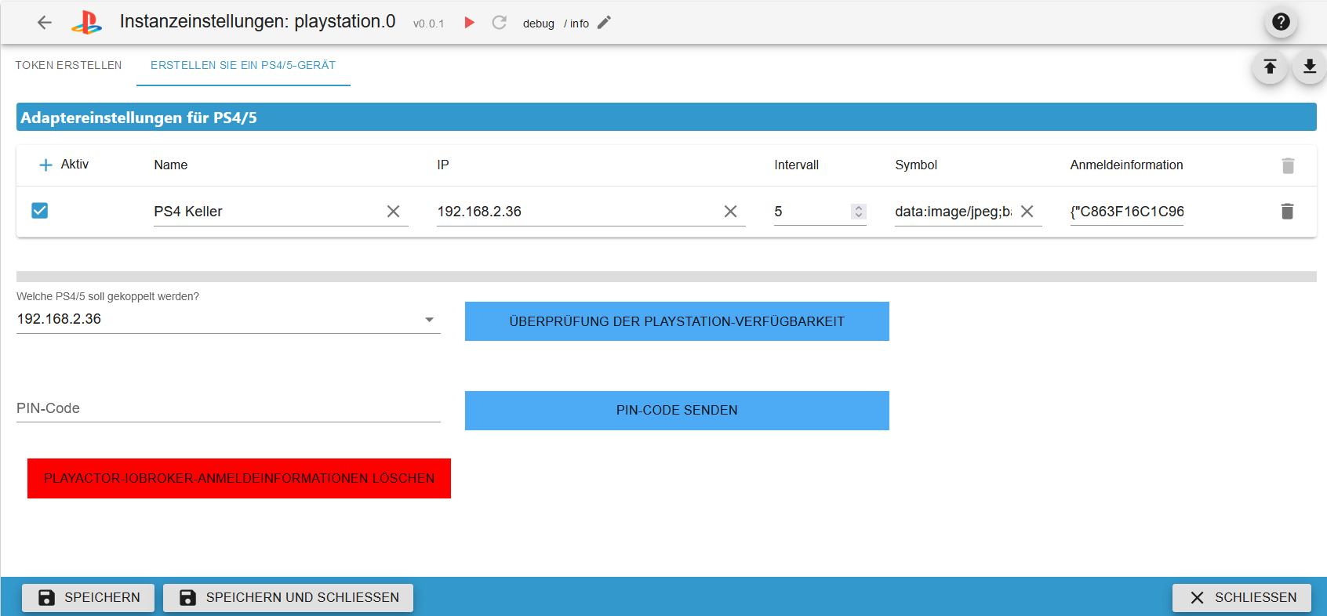1327x616 pixels.
Task: Click Adaptereinstellungen für PS4/5 heading
Action: (139, 118)
